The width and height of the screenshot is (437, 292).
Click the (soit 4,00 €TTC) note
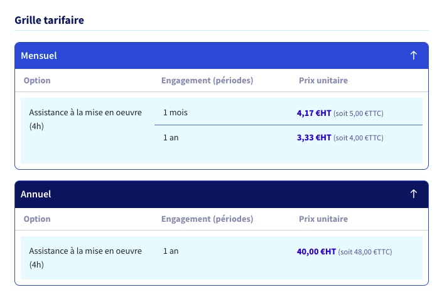(359, 138)
